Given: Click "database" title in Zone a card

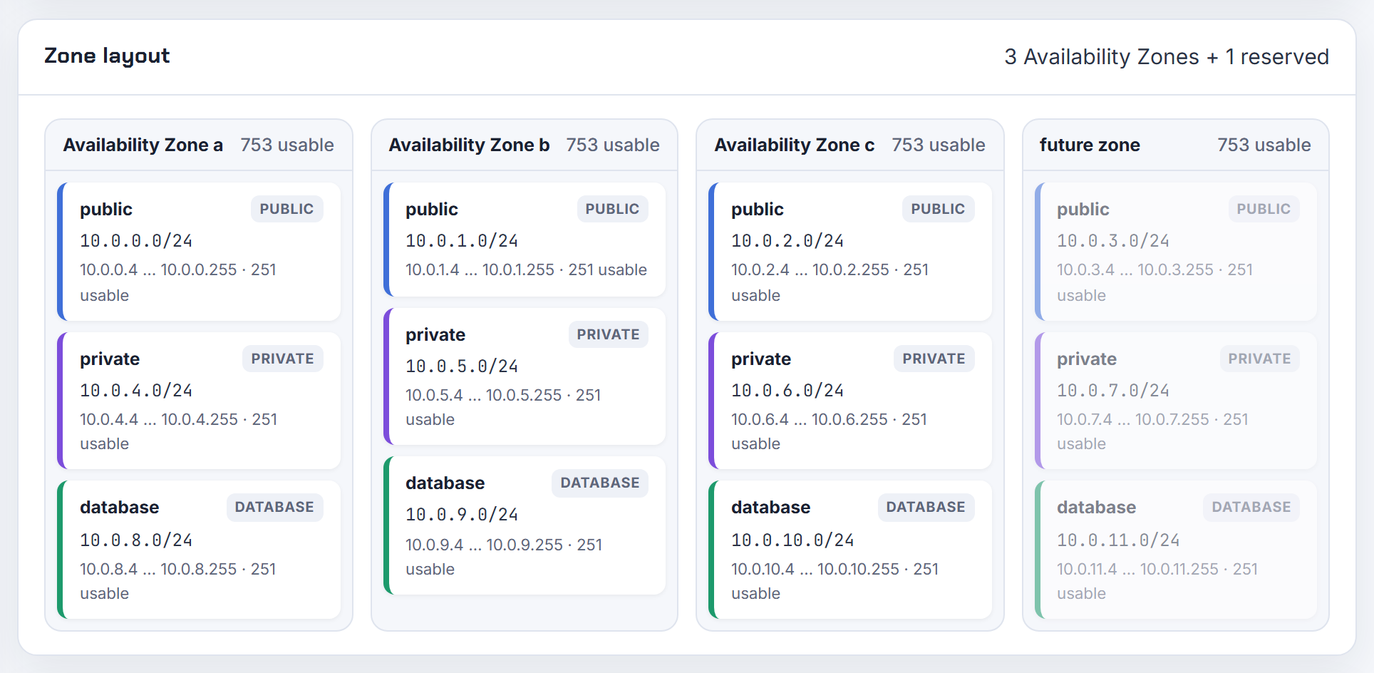Looking at the screenshot, I should coord(120,507).
